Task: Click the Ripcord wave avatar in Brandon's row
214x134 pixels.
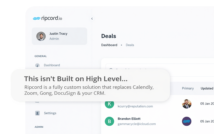Action: (187, 121)
